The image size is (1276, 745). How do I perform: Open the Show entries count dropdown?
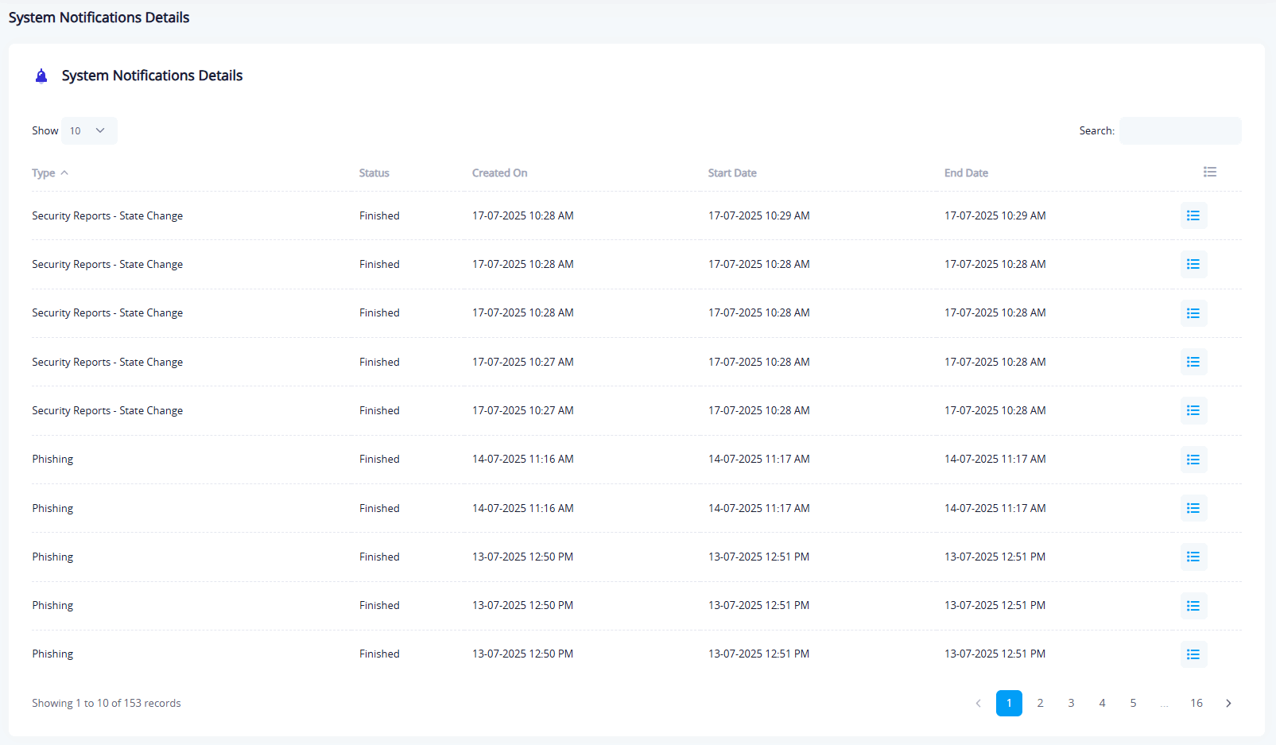pyautogui.click(x=88, y=130)
